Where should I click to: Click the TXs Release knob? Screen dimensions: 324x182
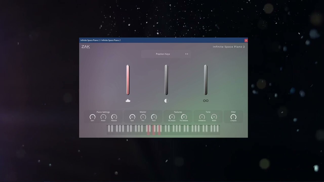(x=184, y=117)
